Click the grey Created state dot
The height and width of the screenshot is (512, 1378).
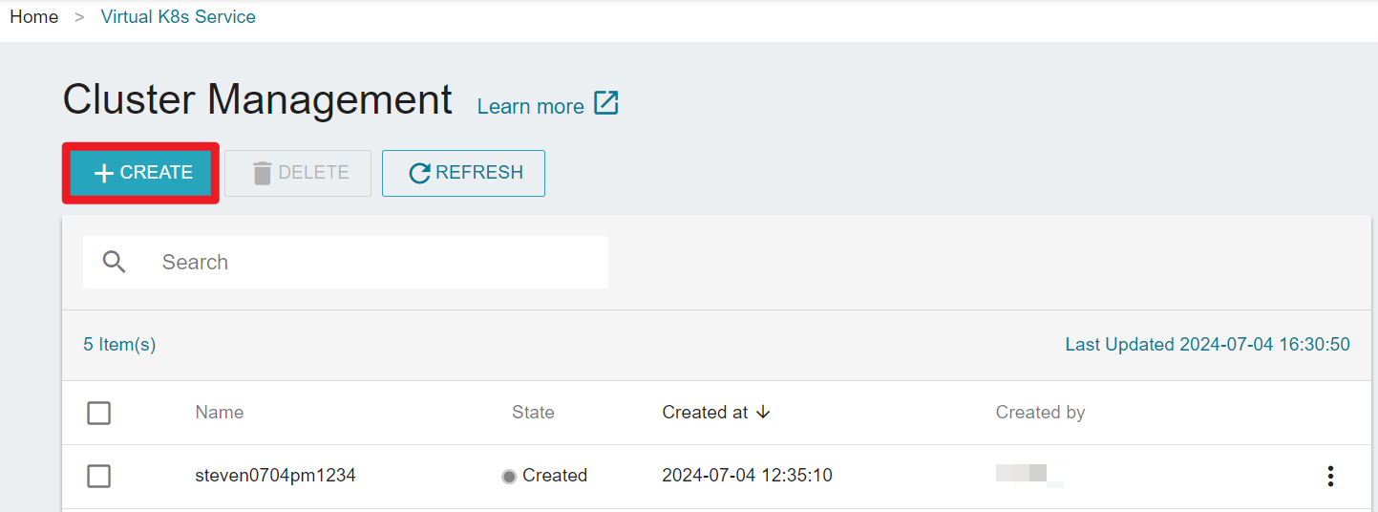(x=509, y=476)
